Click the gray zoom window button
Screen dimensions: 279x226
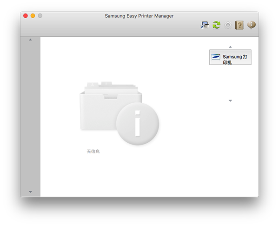point(40,16)
